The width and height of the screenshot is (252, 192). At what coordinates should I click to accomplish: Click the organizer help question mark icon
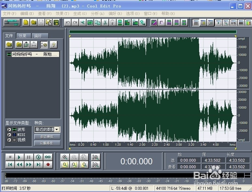coord(54,45)
